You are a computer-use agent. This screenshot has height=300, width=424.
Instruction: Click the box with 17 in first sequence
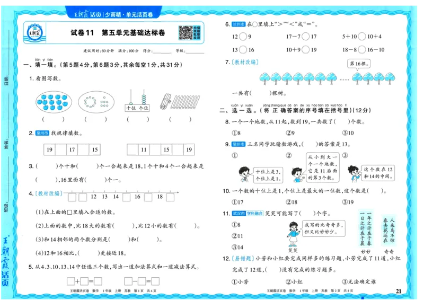(x=72, y=149)
